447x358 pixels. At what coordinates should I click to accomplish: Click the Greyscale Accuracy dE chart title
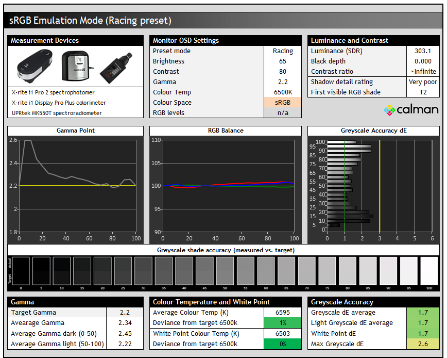tap(374, 131)
